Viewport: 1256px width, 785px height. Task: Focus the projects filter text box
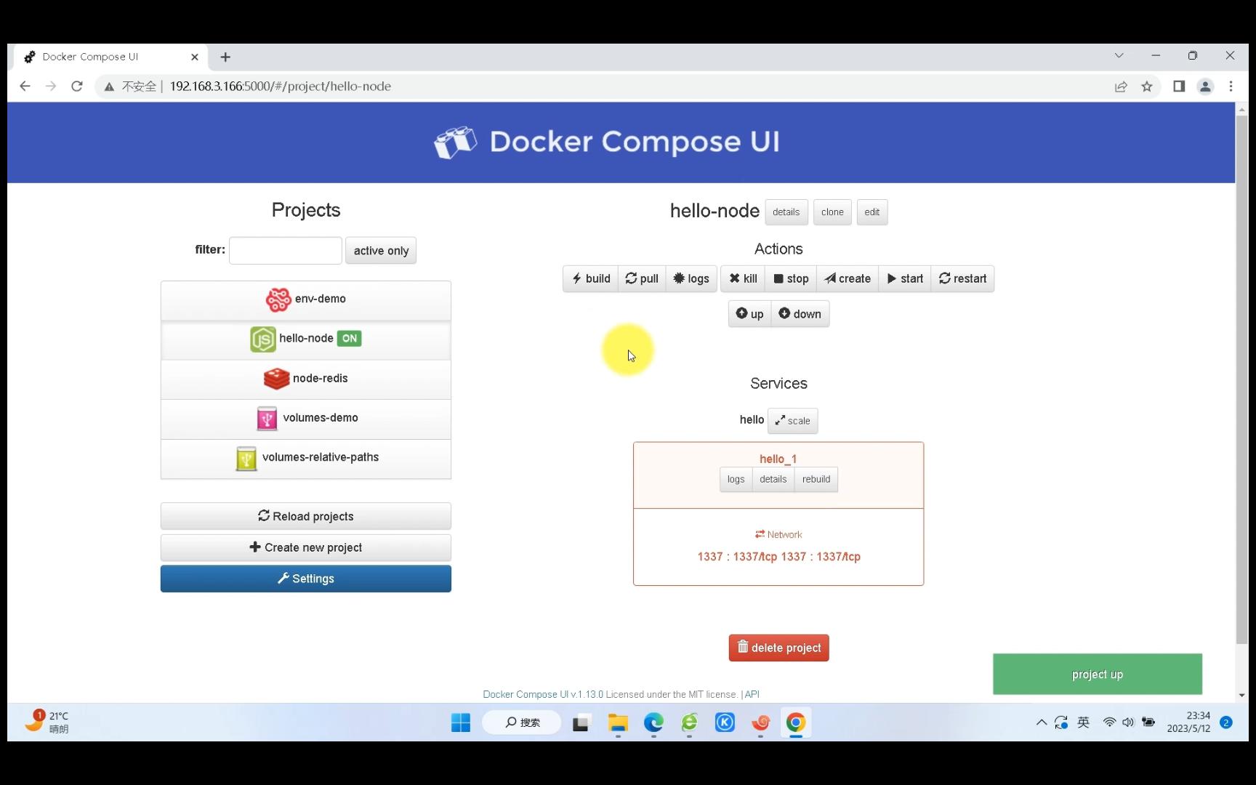pos(286,251)
